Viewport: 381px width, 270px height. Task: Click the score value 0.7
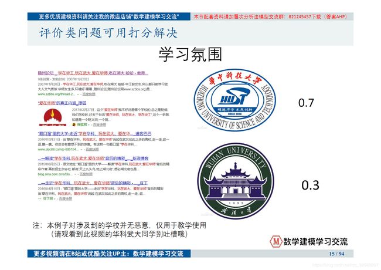tap(306, 103)
